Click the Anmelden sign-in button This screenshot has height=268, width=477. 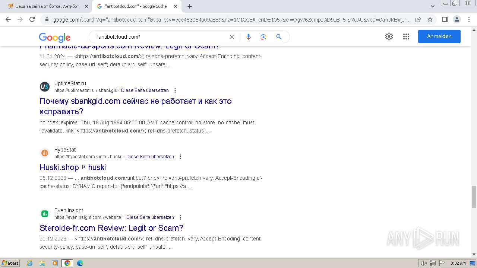[x=439, y=36]
